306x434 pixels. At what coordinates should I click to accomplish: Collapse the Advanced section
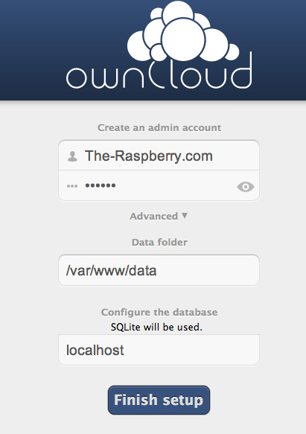point(159,216)
